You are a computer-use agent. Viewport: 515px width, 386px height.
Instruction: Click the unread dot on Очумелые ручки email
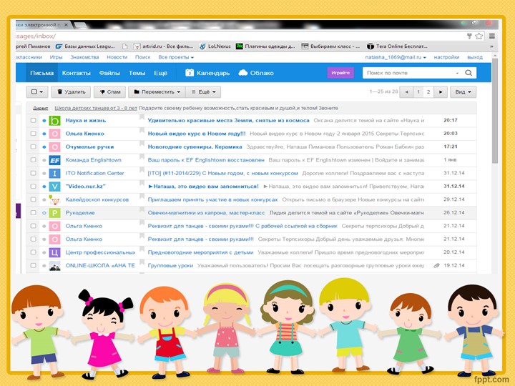pos(44,147)
